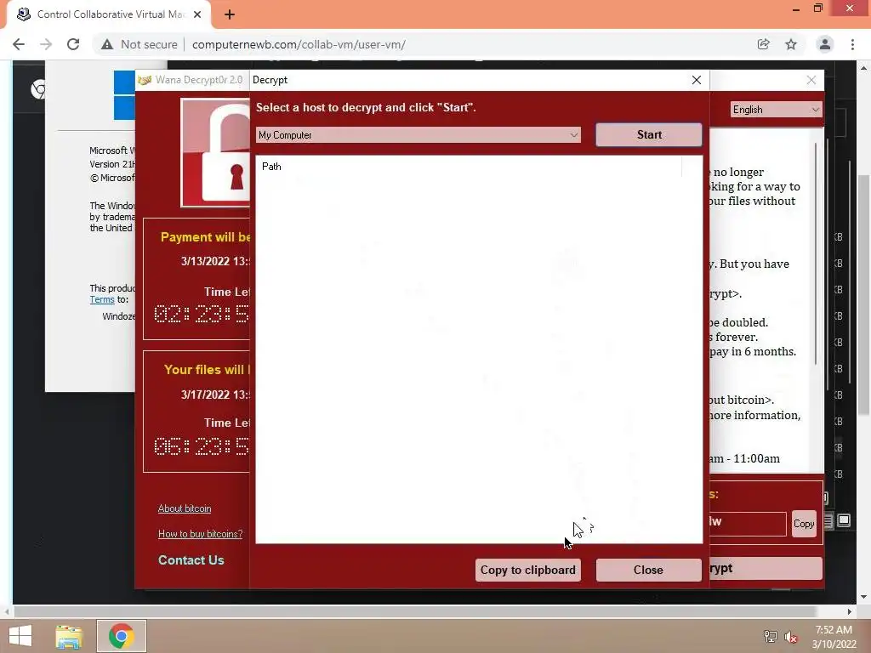Viewport: 871px width, 653px height.
Task: Bookmark this page with star icon
Action: click(x=791, y=44)
